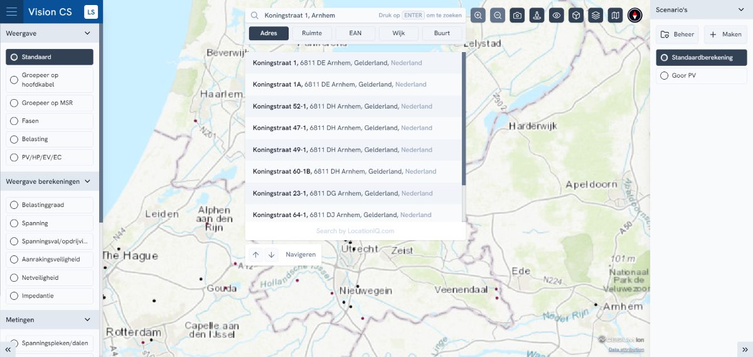Viewport: 753px width, 357px height.
Task: Pick result Koningstraat 60-1B, 6811 DH Arnhem
Action: (354, 171)
